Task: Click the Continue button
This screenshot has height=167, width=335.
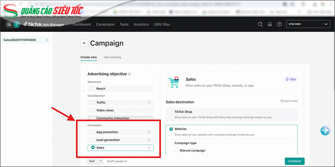Action: click(x=294, y=161)
